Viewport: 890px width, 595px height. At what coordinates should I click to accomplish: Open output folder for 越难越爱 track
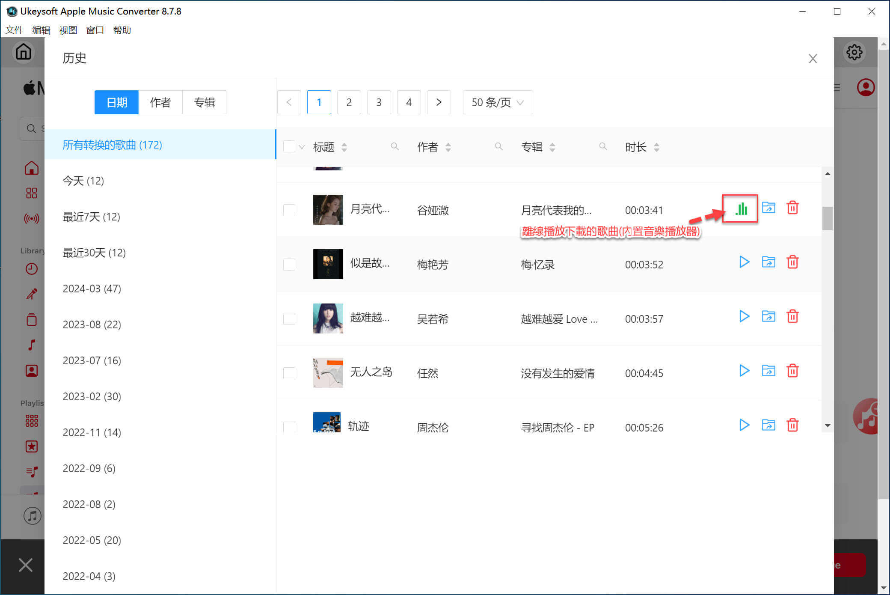click(x=768, y=316)
